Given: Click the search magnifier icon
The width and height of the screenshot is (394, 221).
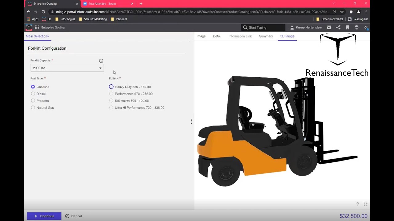Looking at the screenshot, I should [x=245, y=27].
